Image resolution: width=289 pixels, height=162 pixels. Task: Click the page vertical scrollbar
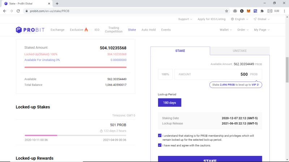click(x=287, y=70)
